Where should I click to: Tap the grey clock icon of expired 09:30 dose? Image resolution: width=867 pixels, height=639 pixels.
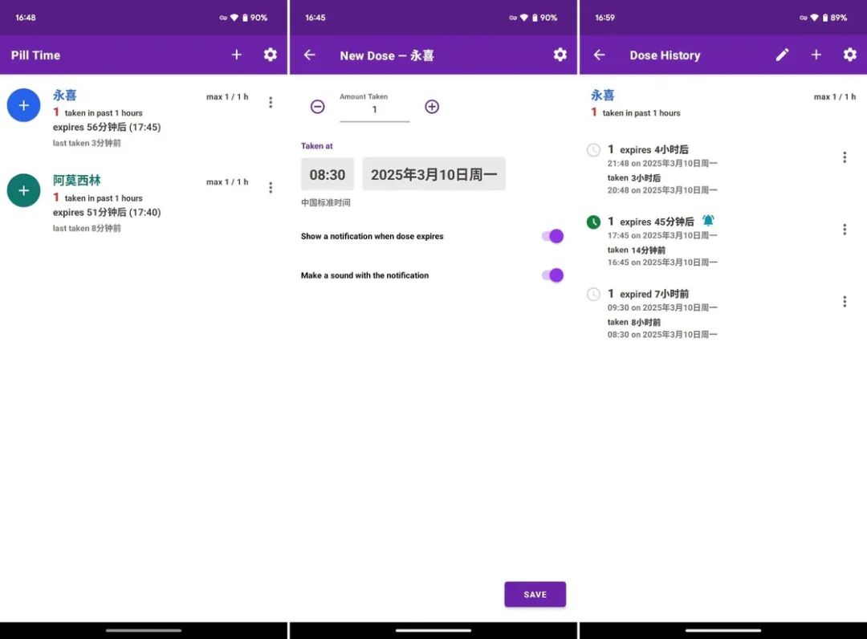tap(593, 294)
